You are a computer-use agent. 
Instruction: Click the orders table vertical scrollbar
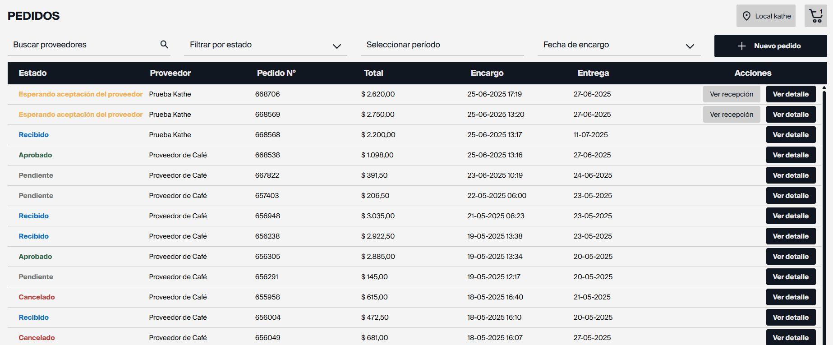[x=824, y=203]
